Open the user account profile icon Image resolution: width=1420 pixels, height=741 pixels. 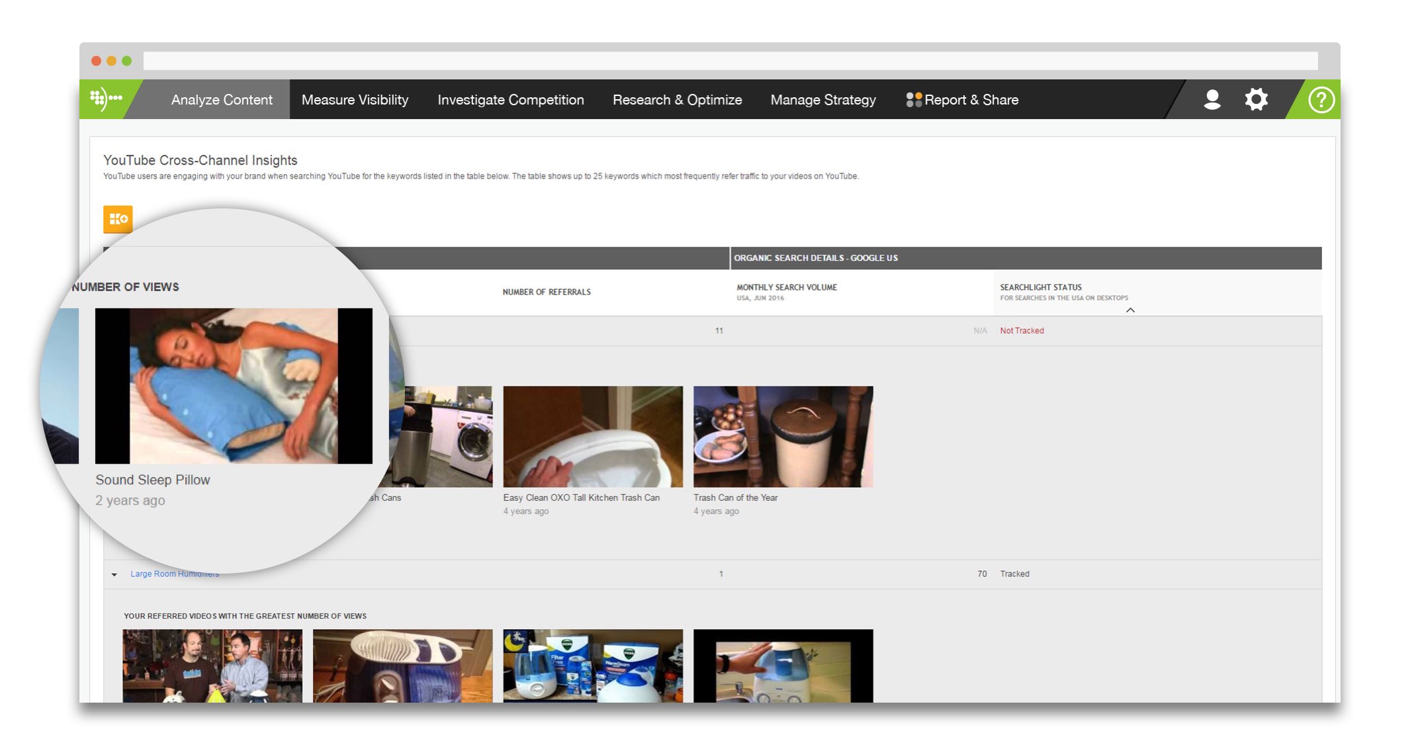tap(1212, 99)
